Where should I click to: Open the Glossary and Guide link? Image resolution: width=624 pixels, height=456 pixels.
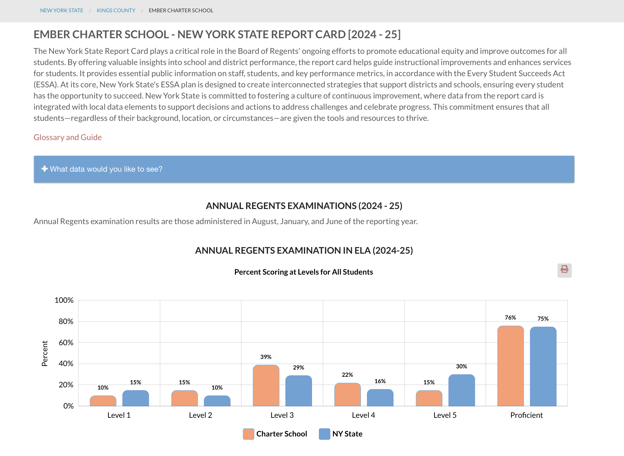[68, 137]
